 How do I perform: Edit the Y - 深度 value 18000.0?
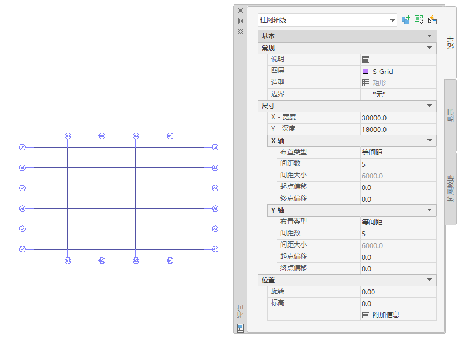point(398,129)
